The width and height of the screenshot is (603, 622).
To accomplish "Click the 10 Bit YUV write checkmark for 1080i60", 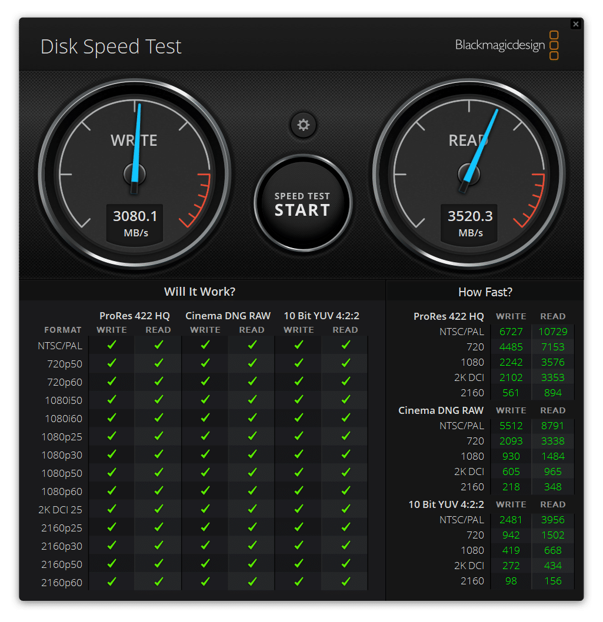I will [299, 418].
